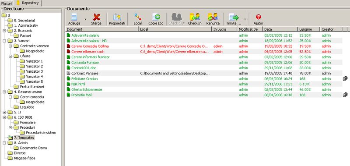This screenshot has height=166, width=350.
Task: Select Promotie Mail document name
Action: pyautogui.click(x=81, y=95)
